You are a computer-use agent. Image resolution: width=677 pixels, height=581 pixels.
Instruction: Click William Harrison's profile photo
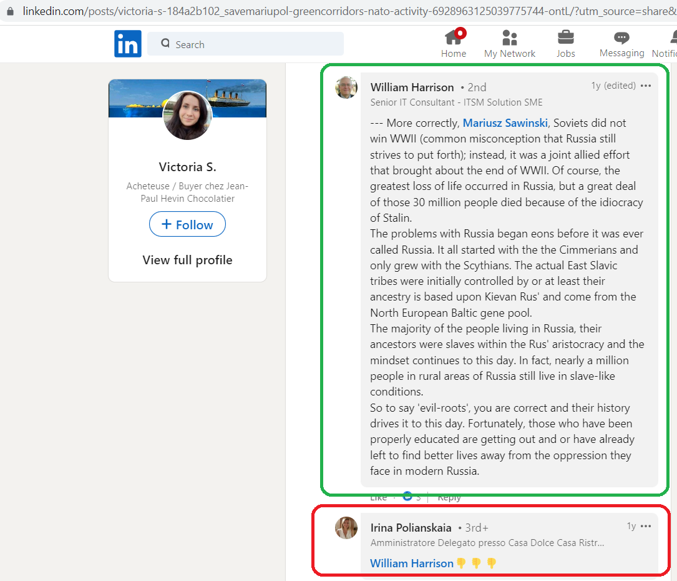point(346,87)
